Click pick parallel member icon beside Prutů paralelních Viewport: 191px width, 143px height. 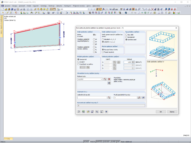click(x=139, y=98)
